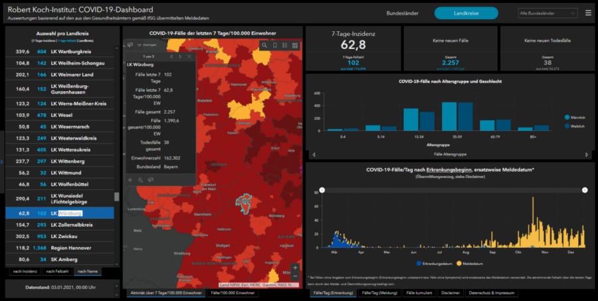The image size is (598, 301).
Task: Click the Bundesländer button
Action: click(x=404, y=13)
